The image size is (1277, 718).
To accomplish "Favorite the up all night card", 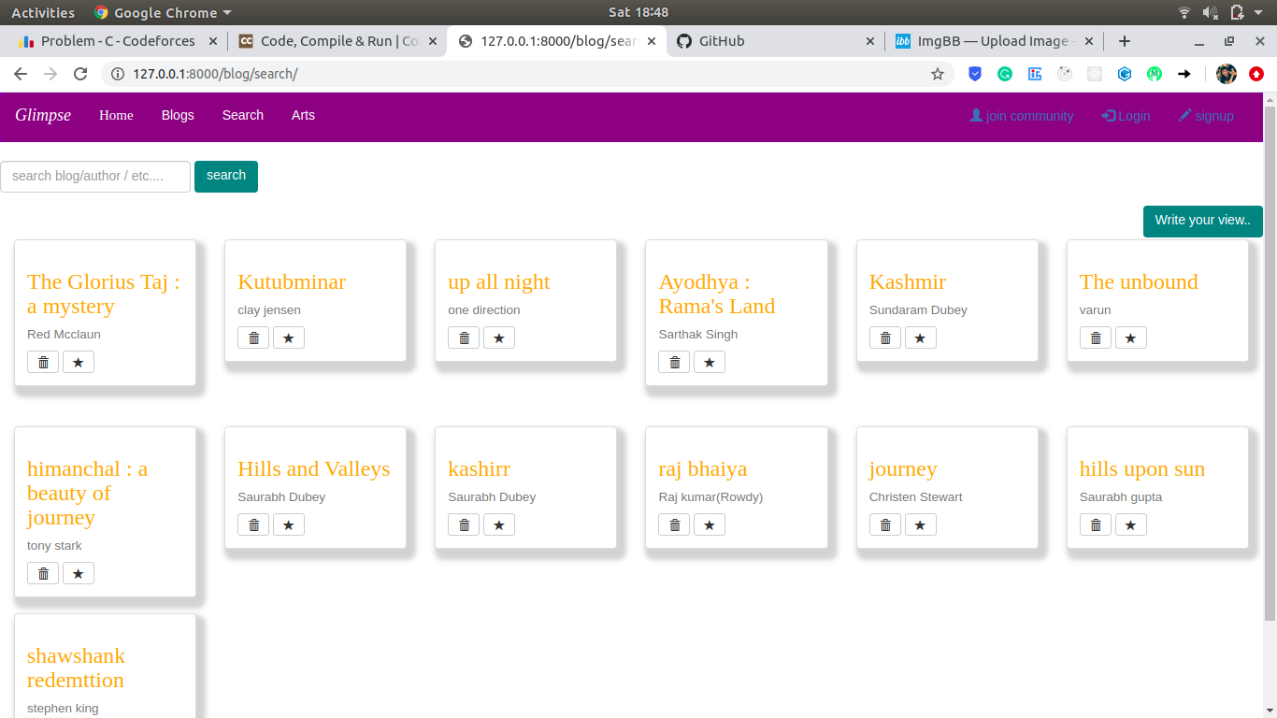I will (499, 337).
